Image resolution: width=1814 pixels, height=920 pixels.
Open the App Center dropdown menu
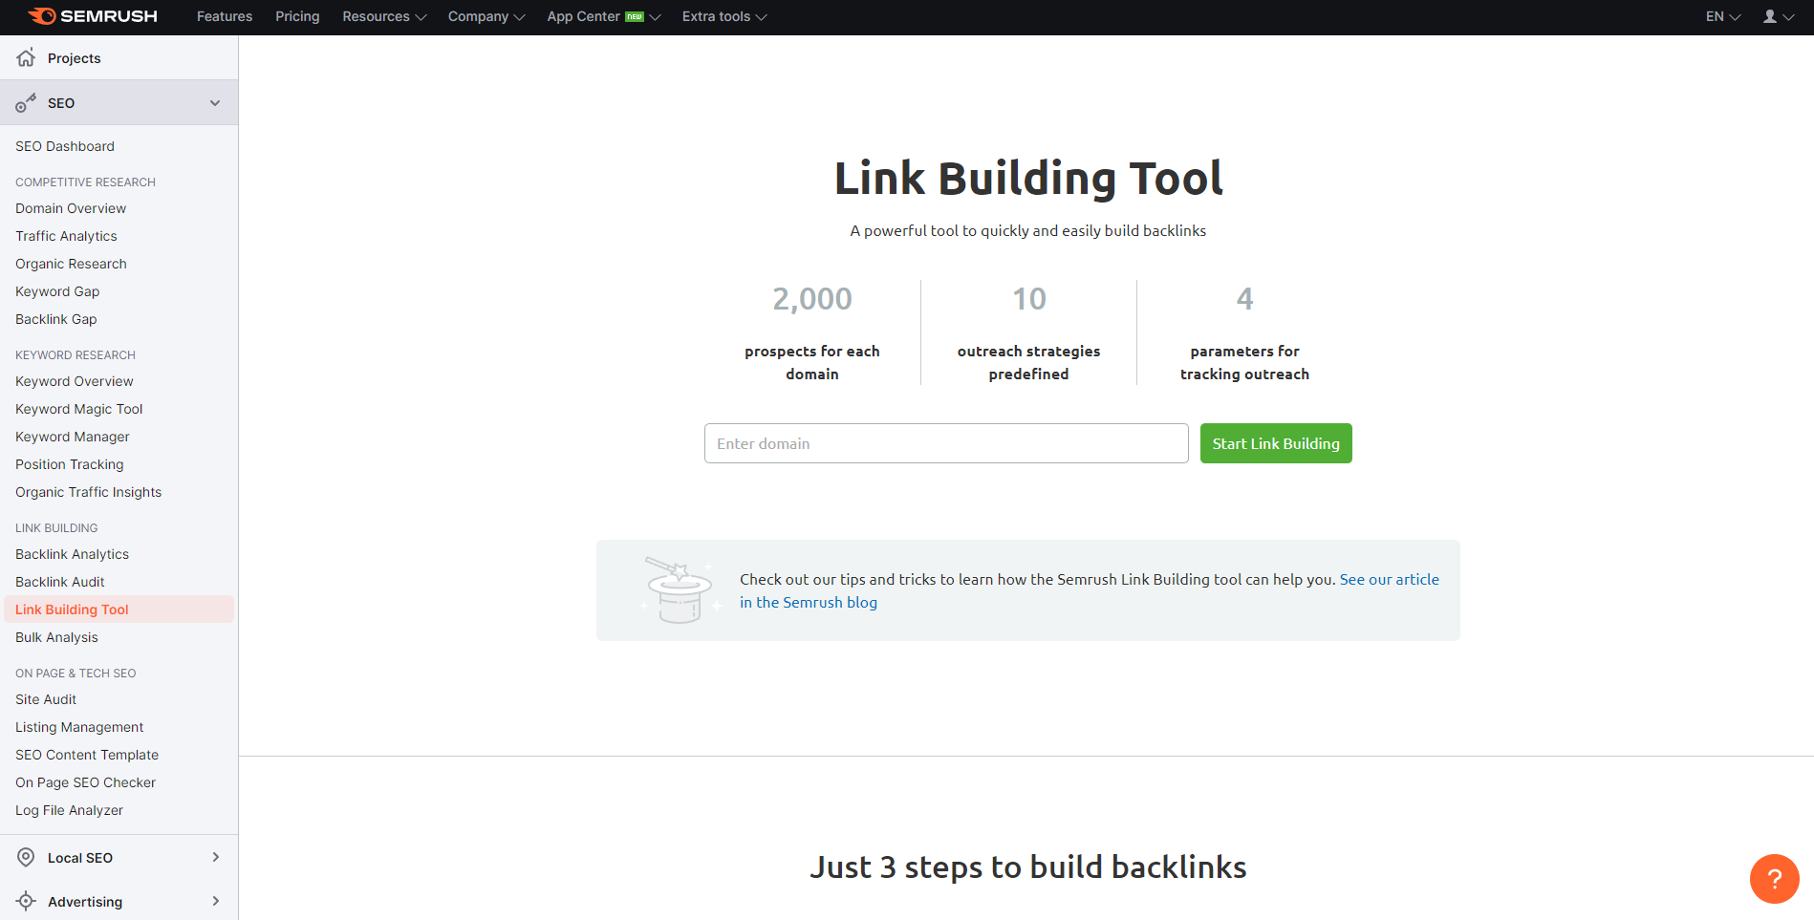click(x=604, y=16)
